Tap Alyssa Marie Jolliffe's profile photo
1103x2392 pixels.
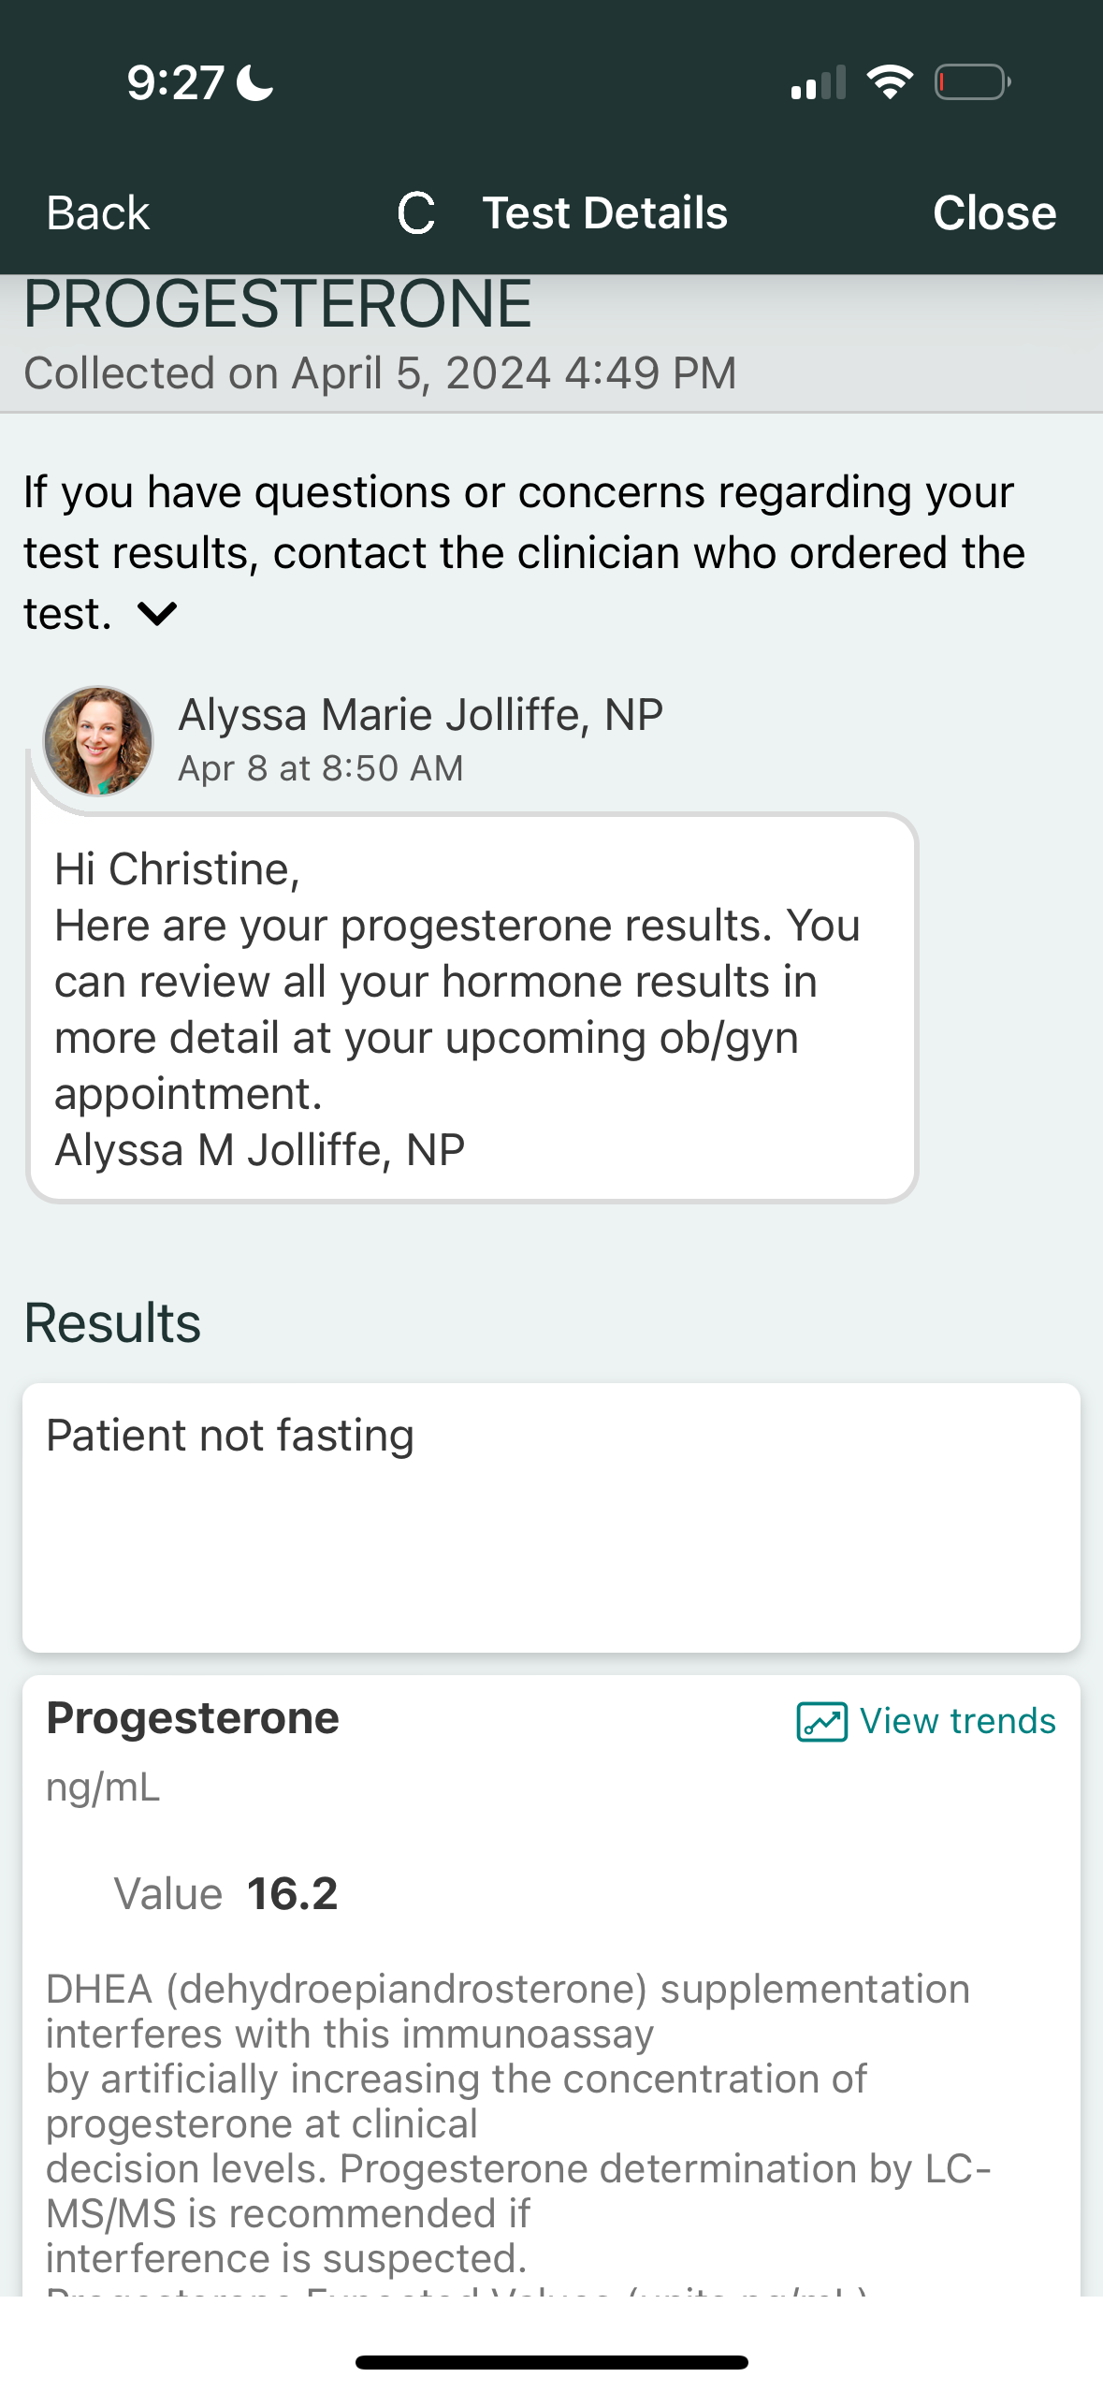[x=98, y=741]
